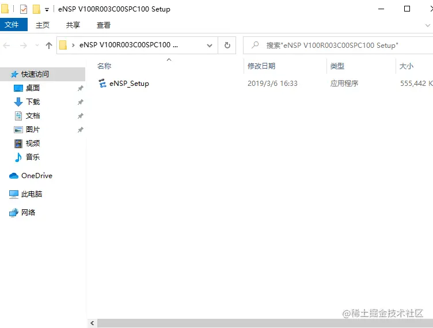Open 文档 in the navigation pane
The height and width of the screenshot is (328, 433).
pyautogui.click(x=33, y=116)
